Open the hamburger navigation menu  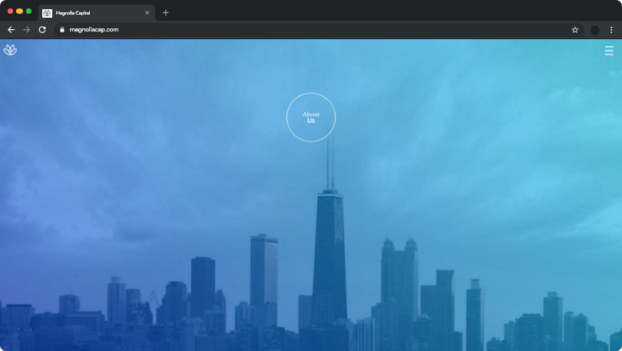point(609,51)
